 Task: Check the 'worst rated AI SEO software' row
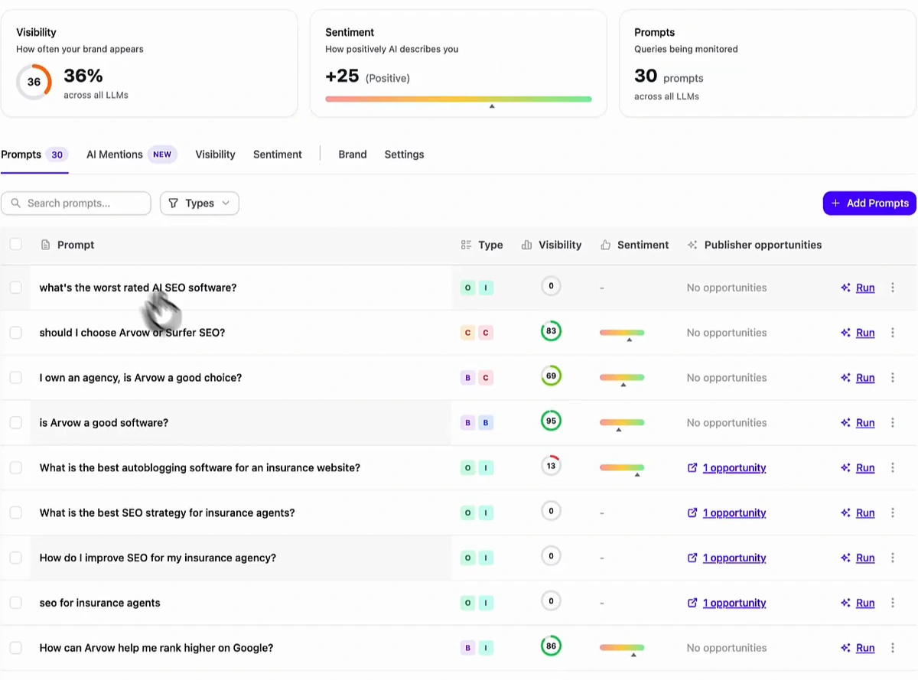[x=15, y=288]
